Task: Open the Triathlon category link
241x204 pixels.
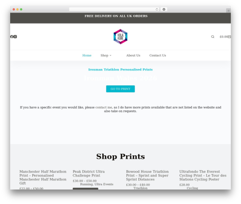Action: [x=140, y=188]
